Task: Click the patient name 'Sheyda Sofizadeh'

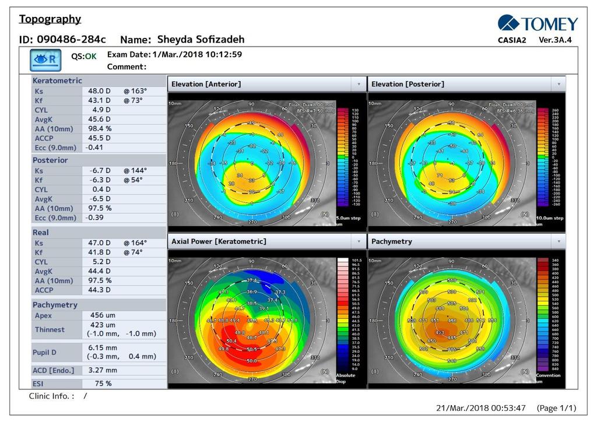Action: point(201,39)
